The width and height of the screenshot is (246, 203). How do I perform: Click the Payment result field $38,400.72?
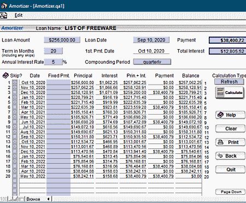228,40
